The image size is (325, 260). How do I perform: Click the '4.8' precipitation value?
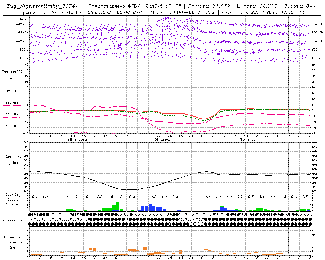pyautogui.click(x=154, y=197)
